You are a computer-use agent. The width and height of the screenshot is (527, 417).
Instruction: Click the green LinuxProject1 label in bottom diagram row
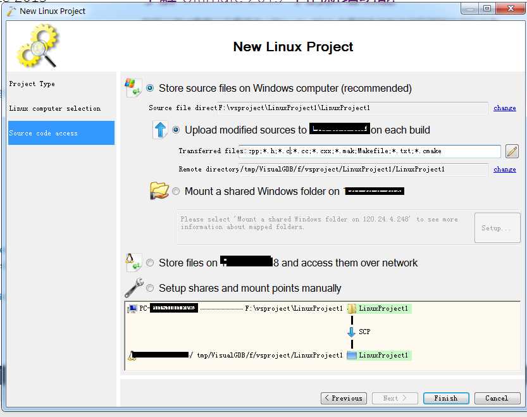click(383, 355)
